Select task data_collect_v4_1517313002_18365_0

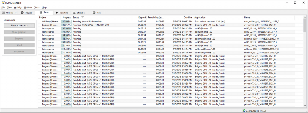point(261,21)
